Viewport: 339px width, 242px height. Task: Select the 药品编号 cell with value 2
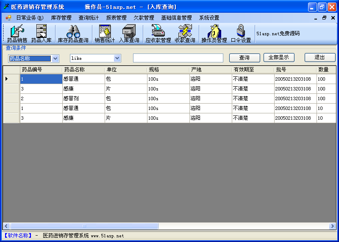click(x=41, y=98)
